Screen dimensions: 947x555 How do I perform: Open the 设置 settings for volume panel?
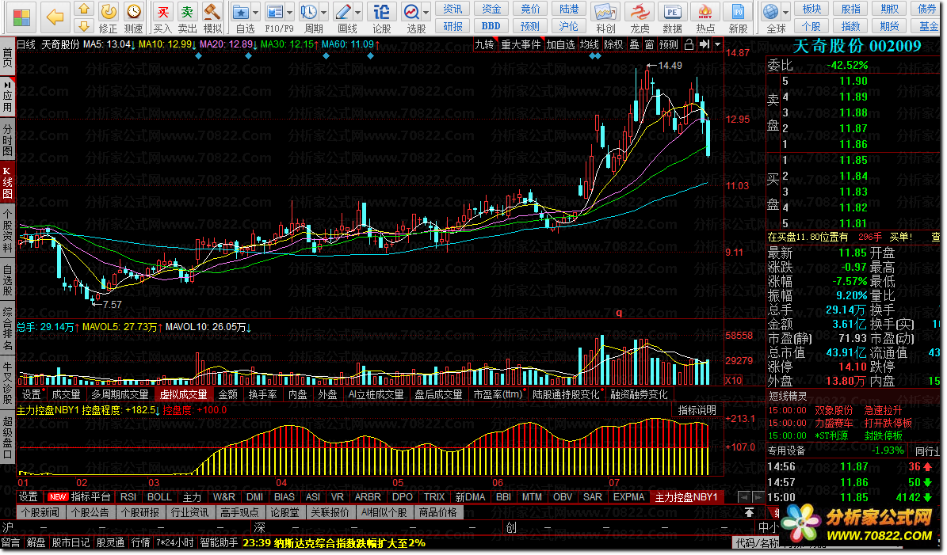point(32,394)
